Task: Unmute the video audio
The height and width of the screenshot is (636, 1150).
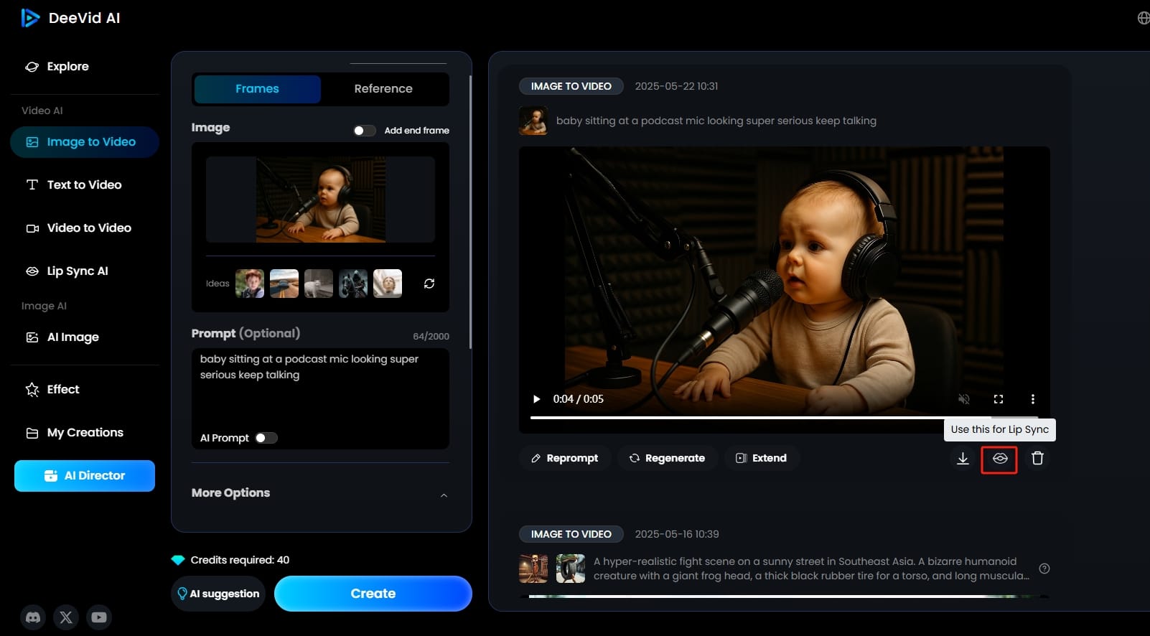Action: [x=964, y=399]
